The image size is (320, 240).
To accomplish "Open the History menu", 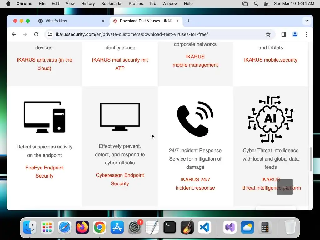I will 88,3.
